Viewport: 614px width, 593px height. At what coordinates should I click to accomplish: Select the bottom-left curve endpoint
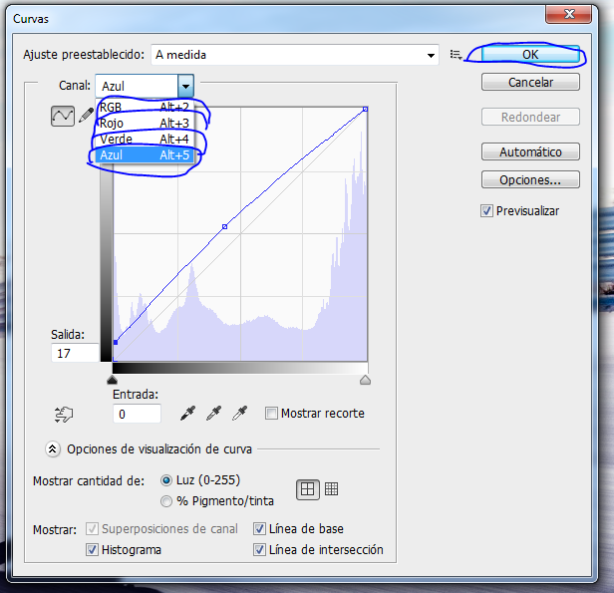116,343
